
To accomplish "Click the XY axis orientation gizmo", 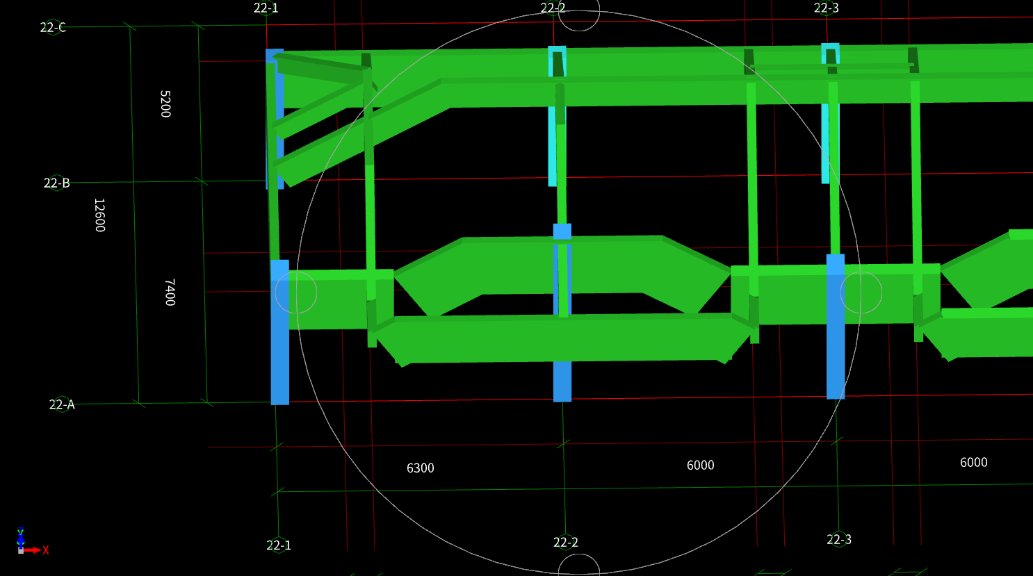I will 31,543.
